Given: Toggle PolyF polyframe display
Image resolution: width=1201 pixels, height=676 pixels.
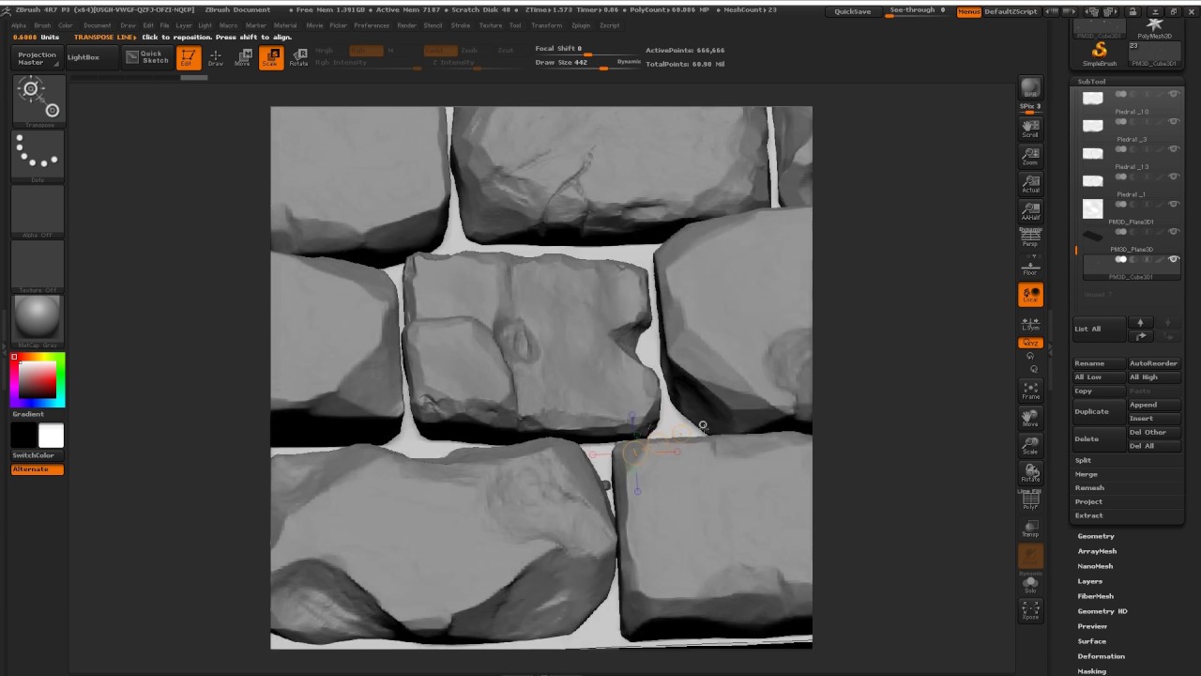Looking at the screenshot, I should pos(1030,500).
